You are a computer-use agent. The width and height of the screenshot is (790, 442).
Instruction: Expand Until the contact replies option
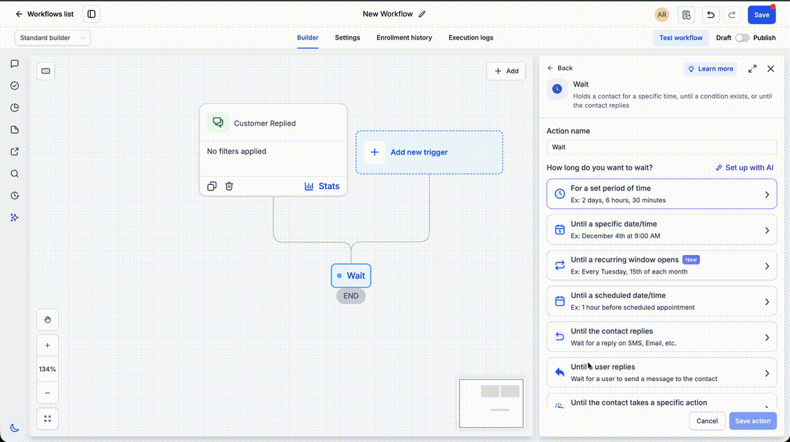(x=662, y=337)
